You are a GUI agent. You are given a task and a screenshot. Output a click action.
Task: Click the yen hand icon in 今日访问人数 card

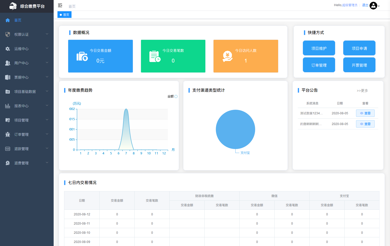point(227,56)
